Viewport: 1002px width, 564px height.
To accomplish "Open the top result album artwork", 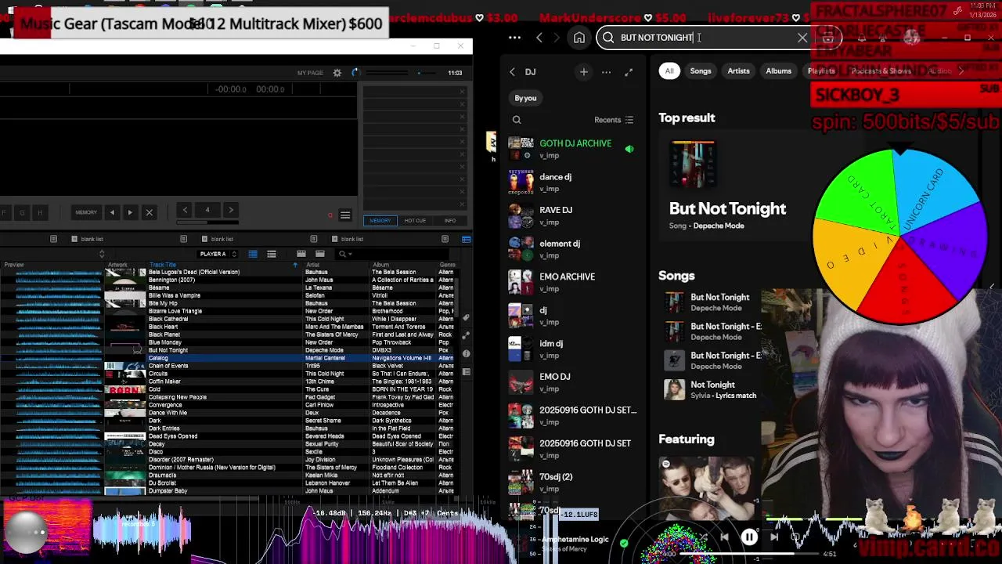I will pos(693,164).
